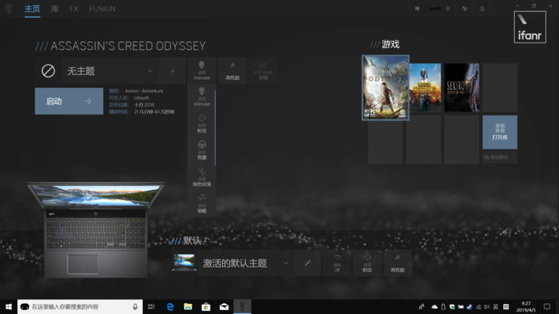Image resolution: width=559 pixels, height=314 pixels.
Task: Open Microsoft Edge from the taskbar
Action: click(170, 306)
